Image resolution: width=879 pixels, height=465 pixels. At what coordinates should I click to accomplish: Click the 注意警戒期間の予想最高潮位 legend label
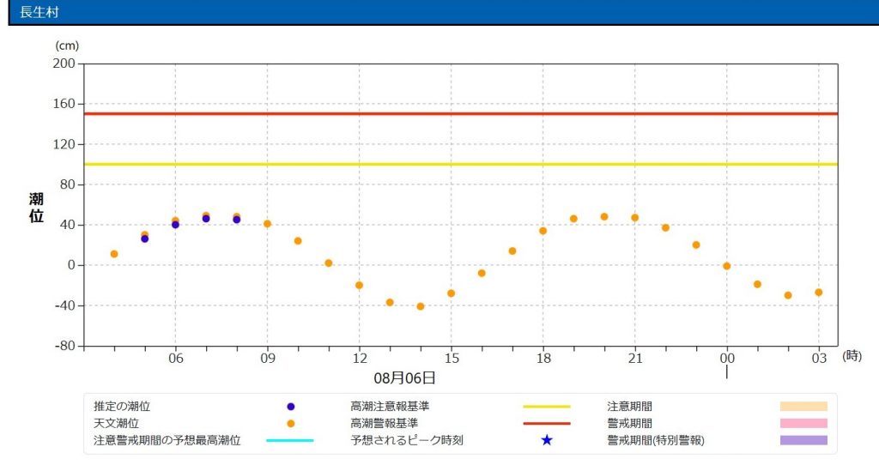[167, 440]
